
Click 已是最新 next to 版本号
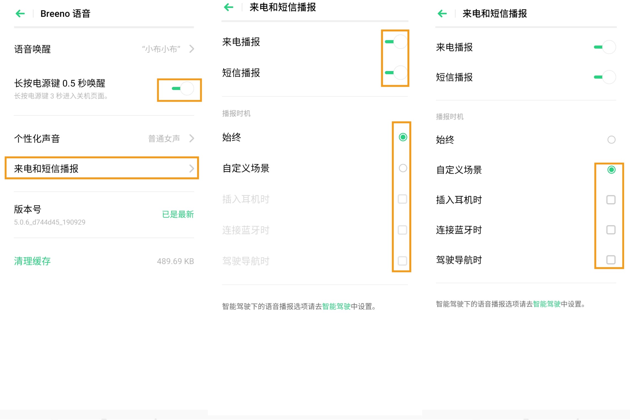(178, 214)
